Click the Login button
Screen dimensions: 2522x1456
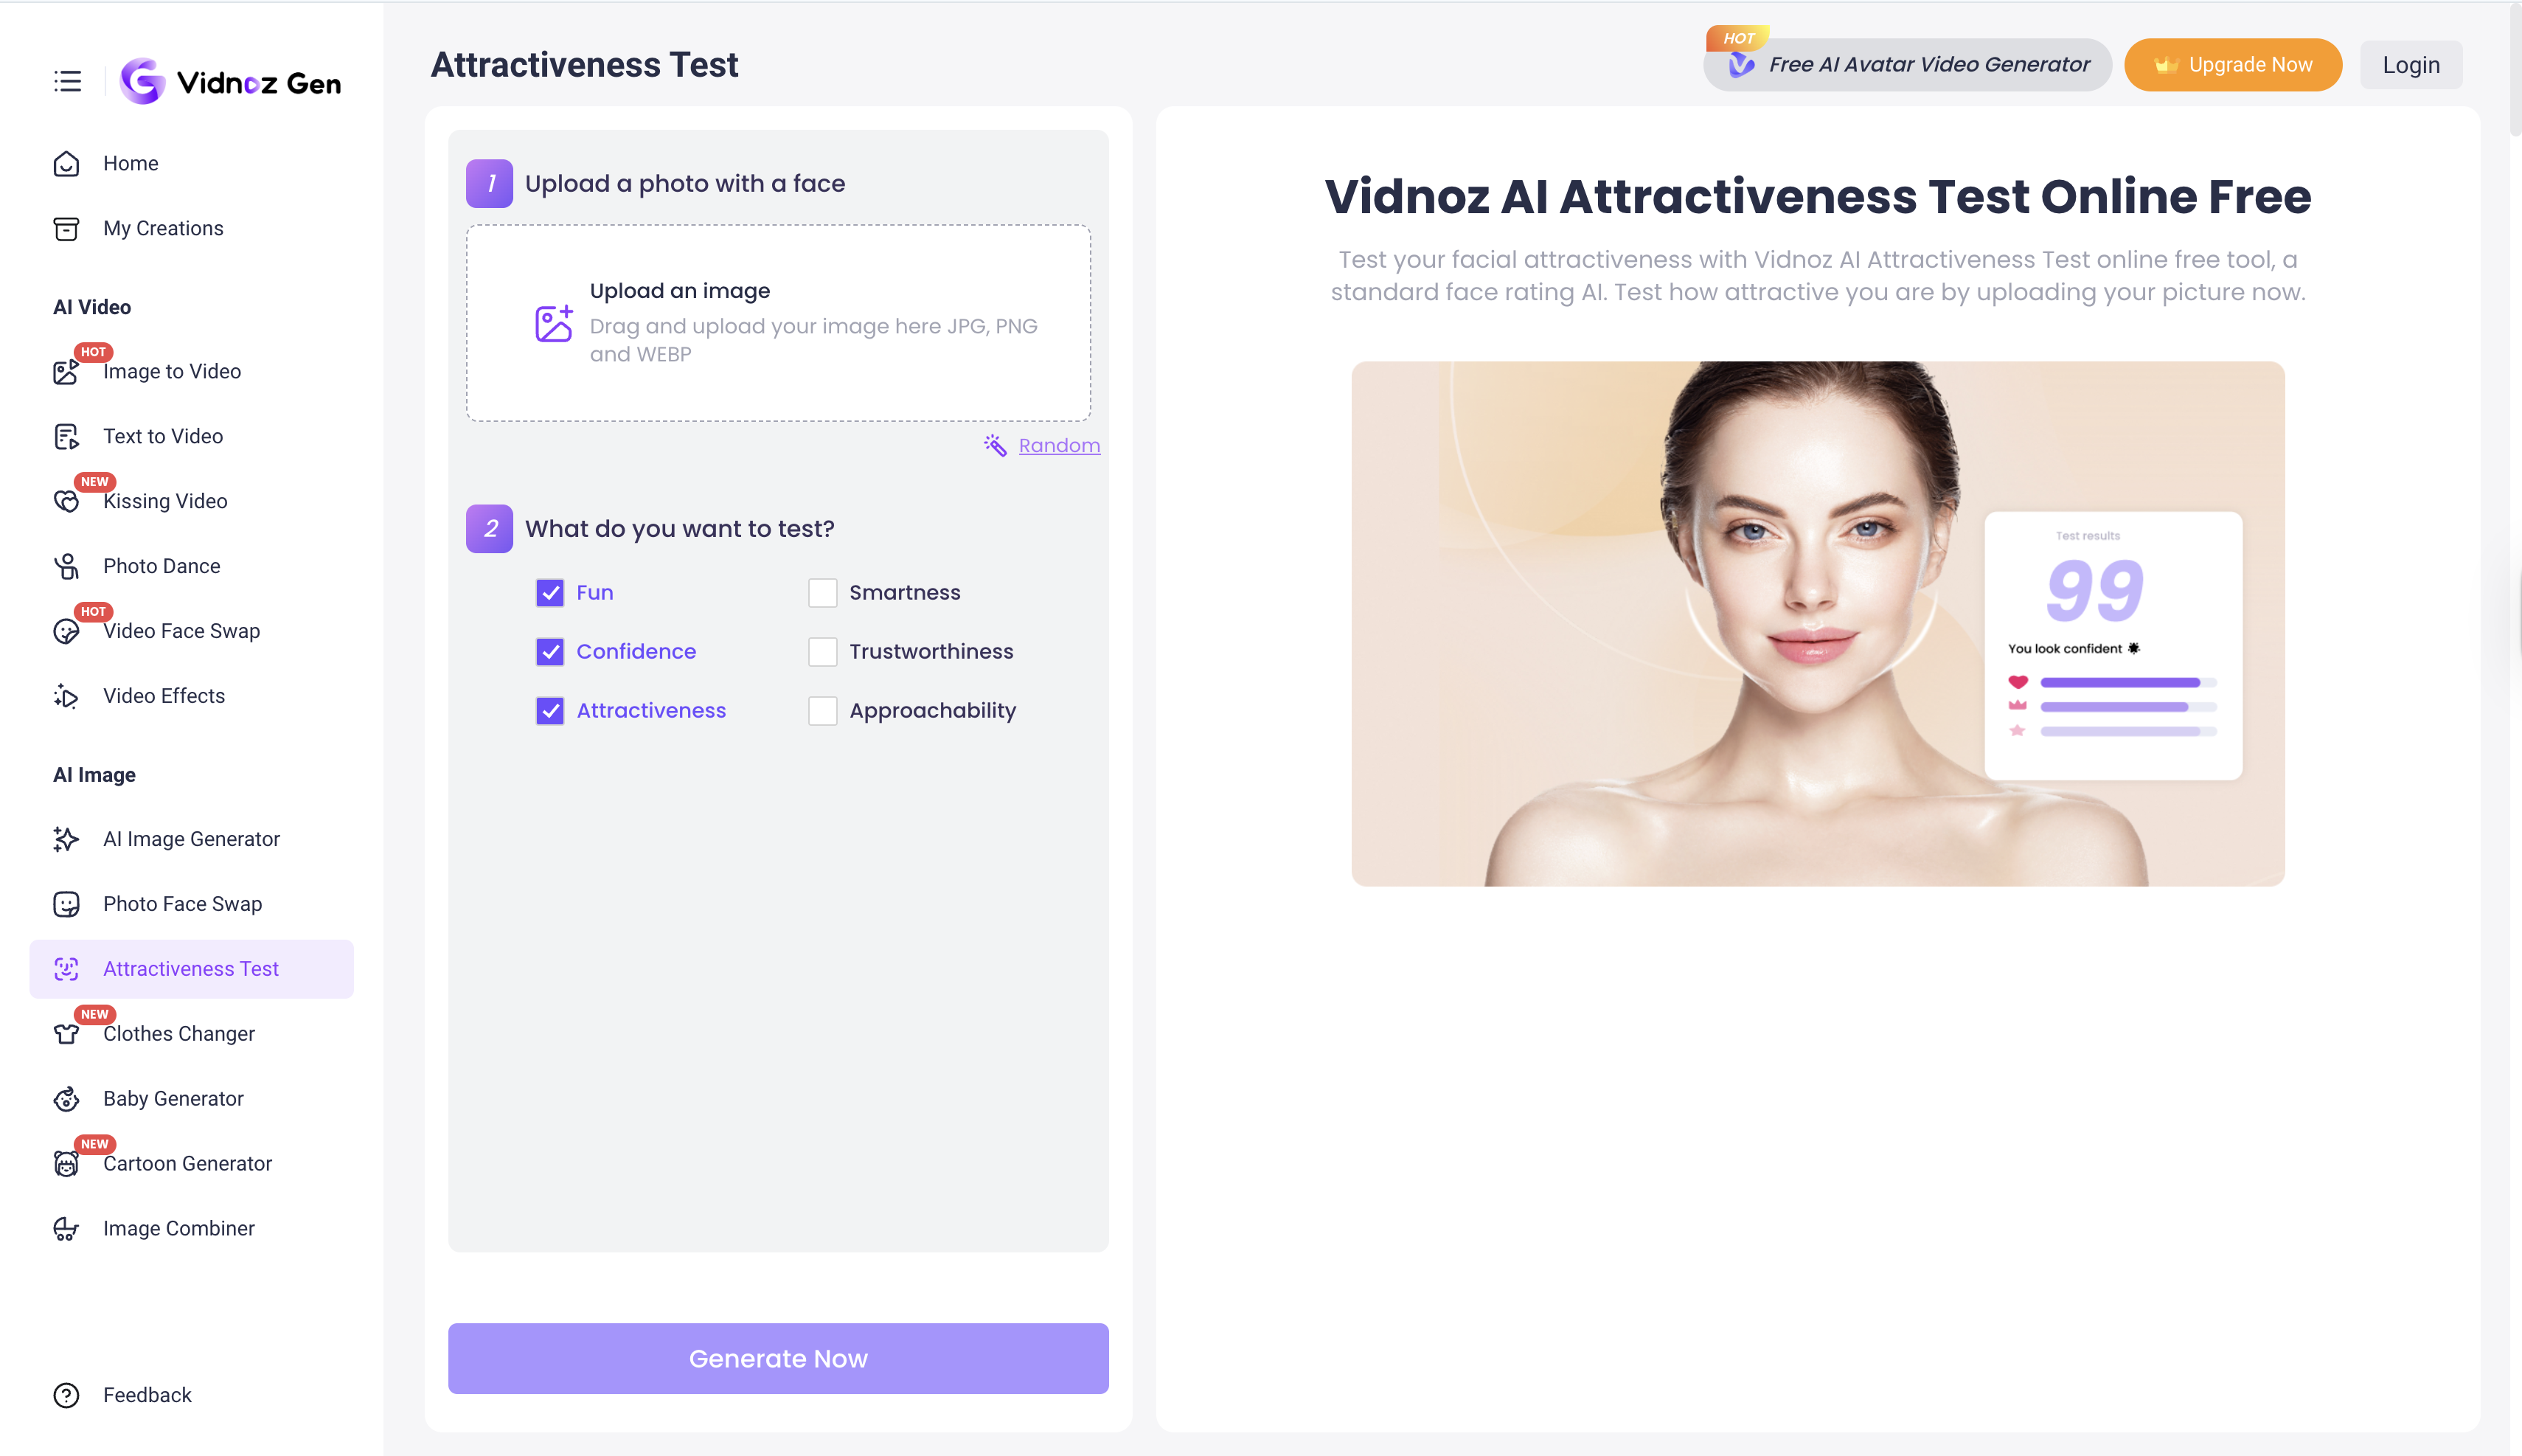pyautogui.click(x=2410, y=64)
